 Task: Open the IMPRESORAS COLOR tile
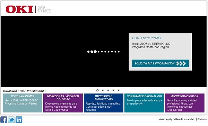[185, 103]
